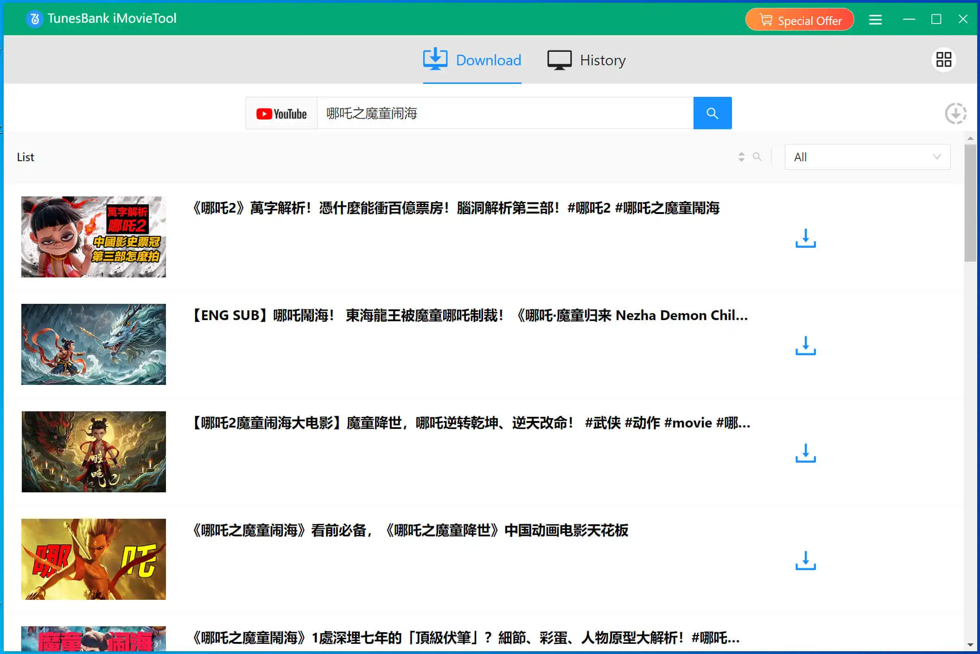Click the scrollbar down arrow
This screenshot has width=980, height=654.
[970, 645]
